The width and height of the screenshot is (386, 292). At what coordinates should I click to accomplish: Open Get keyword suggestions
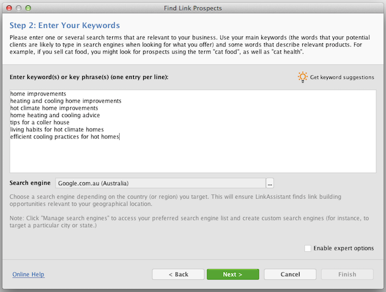pyautogui.click(x=342, y=77)
